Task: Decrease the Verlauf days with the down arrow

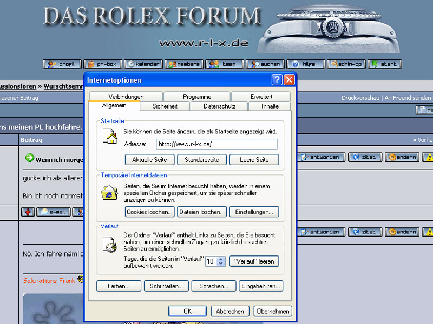Action: pos(221,264)
